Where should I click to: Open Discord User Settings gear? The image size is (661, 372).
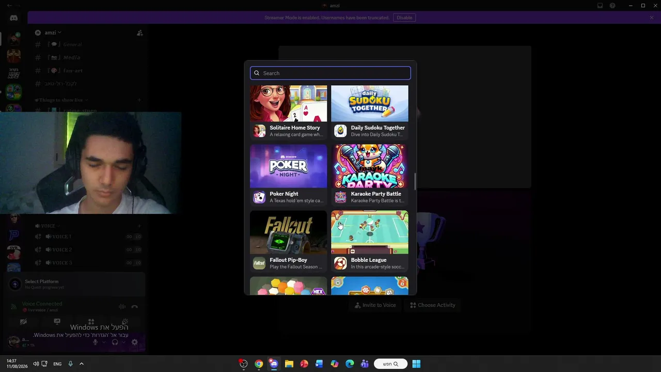(134, 342)
